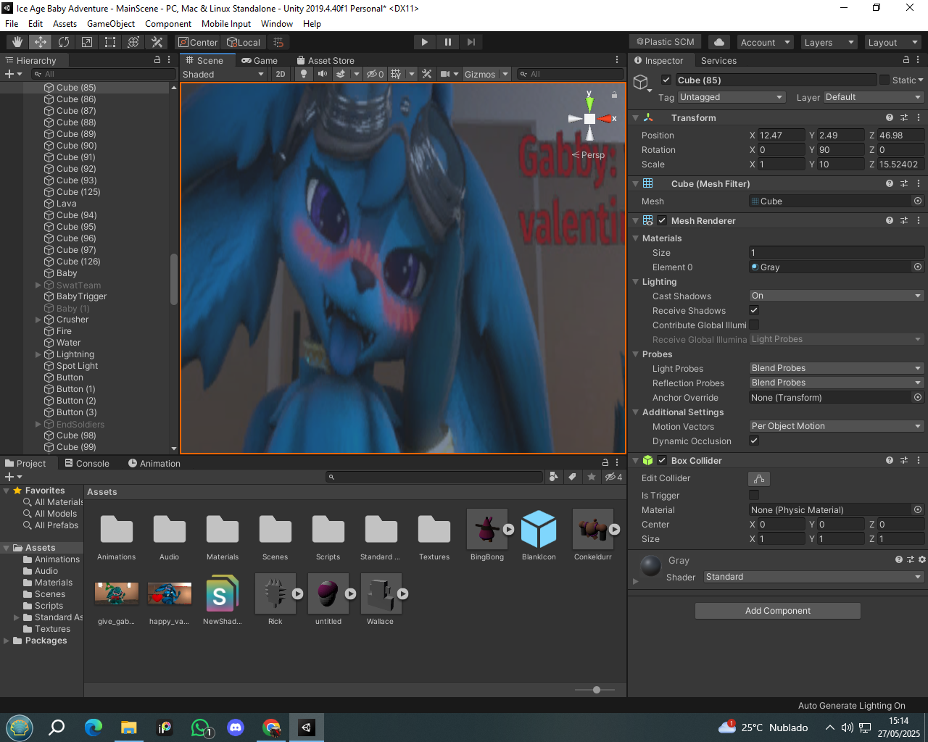Select the Scale tool
The image size is (928, 742).
tap(87, 42)
